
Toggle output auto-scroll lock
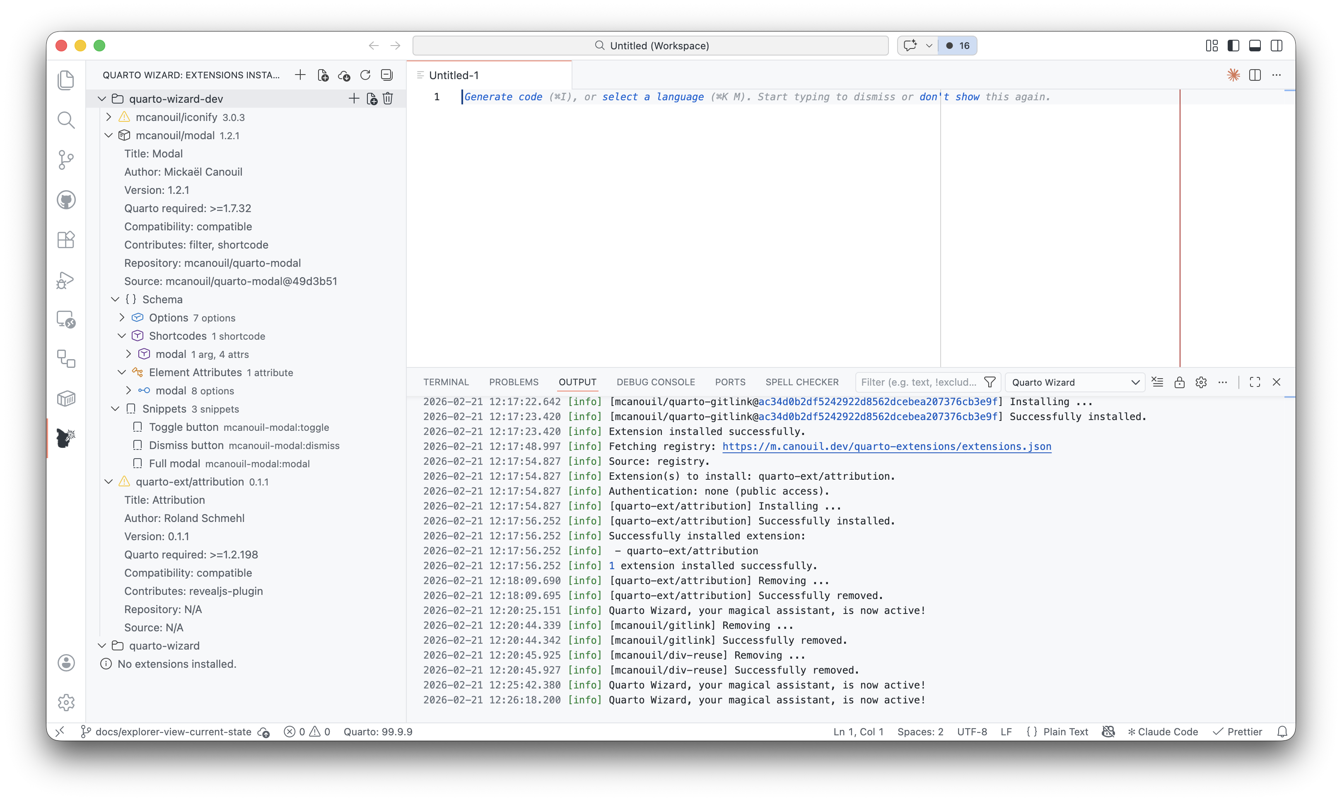pos(1179,382)
